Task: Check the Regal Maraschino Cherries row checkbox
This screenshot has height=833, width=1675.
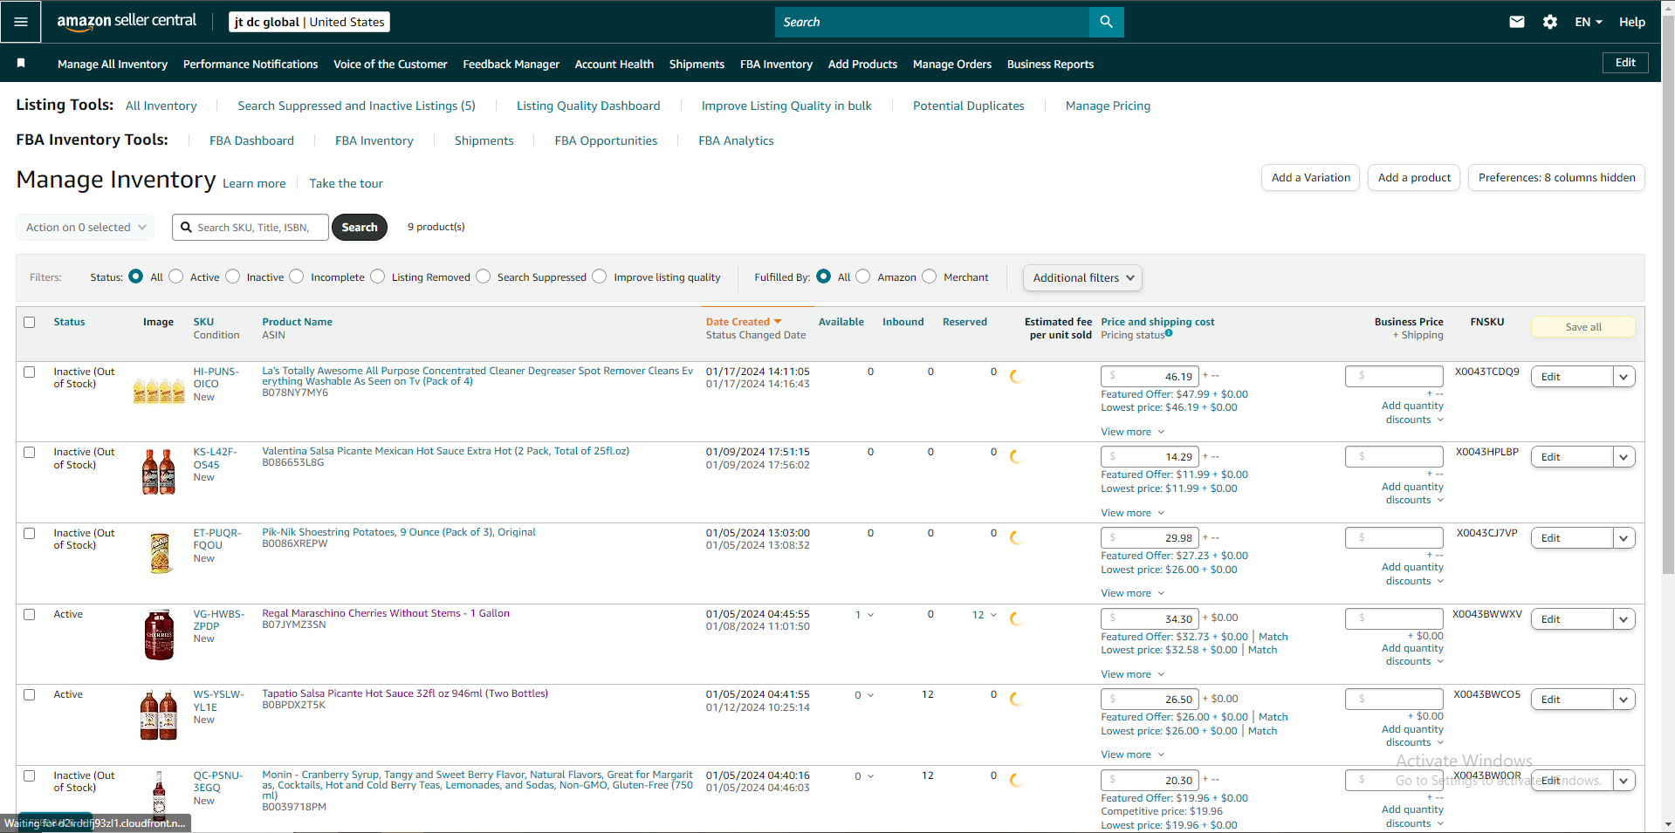Action: (29, 614)
